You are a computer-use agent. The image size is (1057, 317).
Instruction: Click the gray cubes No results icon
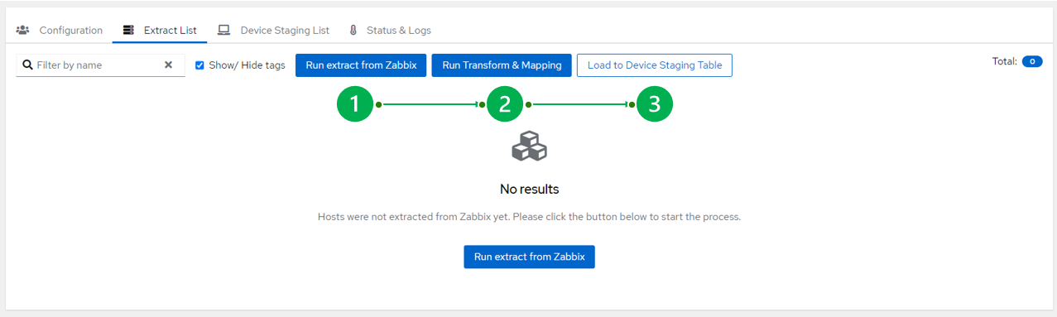pos(529,146)
